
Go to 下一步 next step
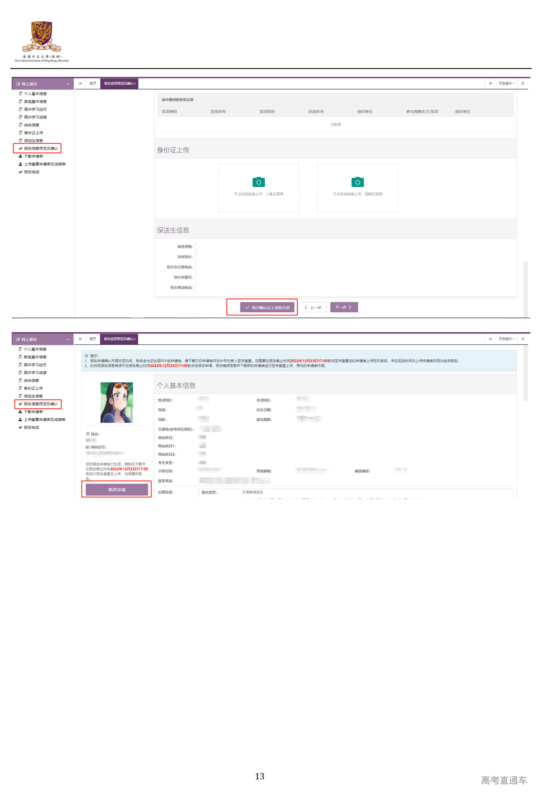tap(344, 307)
